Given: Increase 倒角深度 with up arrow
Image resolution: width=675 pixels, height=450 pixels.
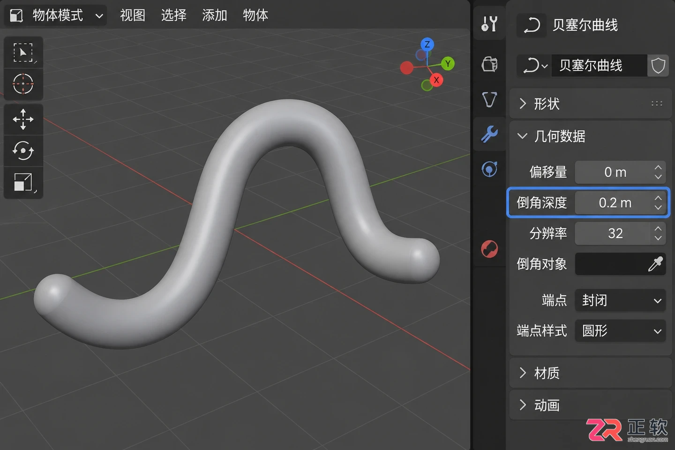Looking at the screenshot, I should coord(658,198).
